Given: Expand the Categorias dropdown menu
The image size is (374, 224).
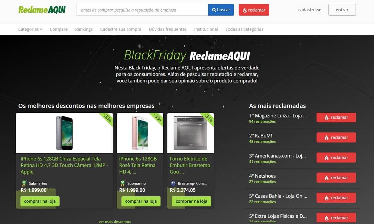Looking at the screenshot, I should coord(30,29).
